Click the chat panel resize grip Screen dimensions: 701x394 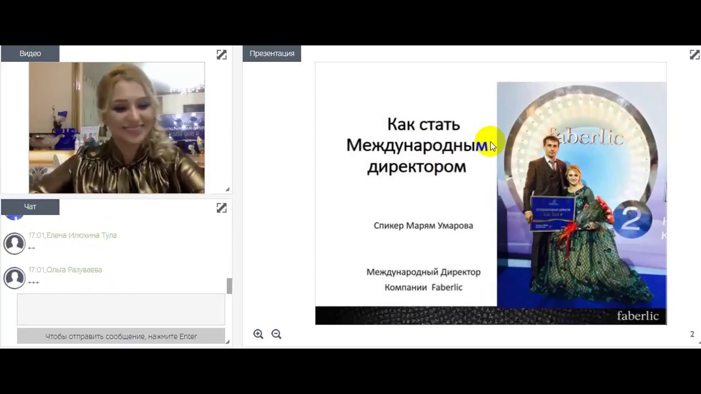click(227, 341)
